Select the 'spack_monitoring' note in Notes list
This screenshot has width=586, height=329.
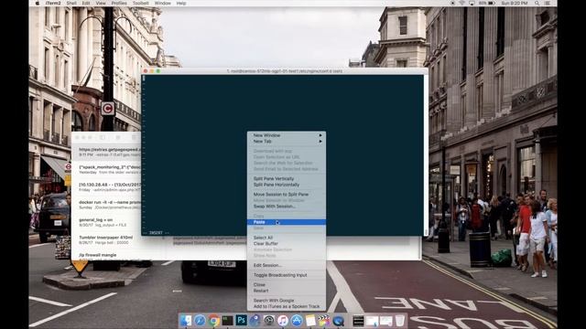[106, 169]
